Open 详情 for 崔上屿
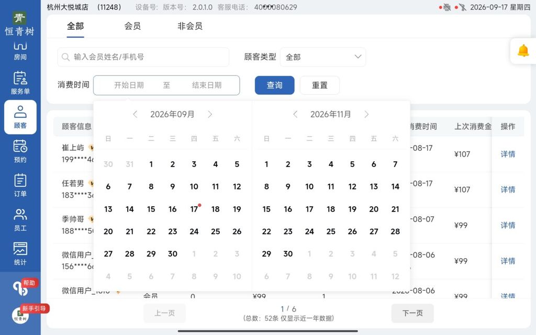This screenshot has height=335, width=536. 508,154
